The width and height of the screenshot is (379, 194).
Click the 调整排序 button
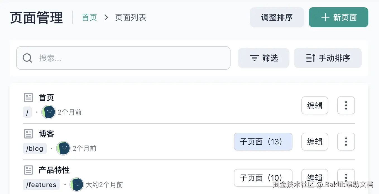tap(277, 17)
